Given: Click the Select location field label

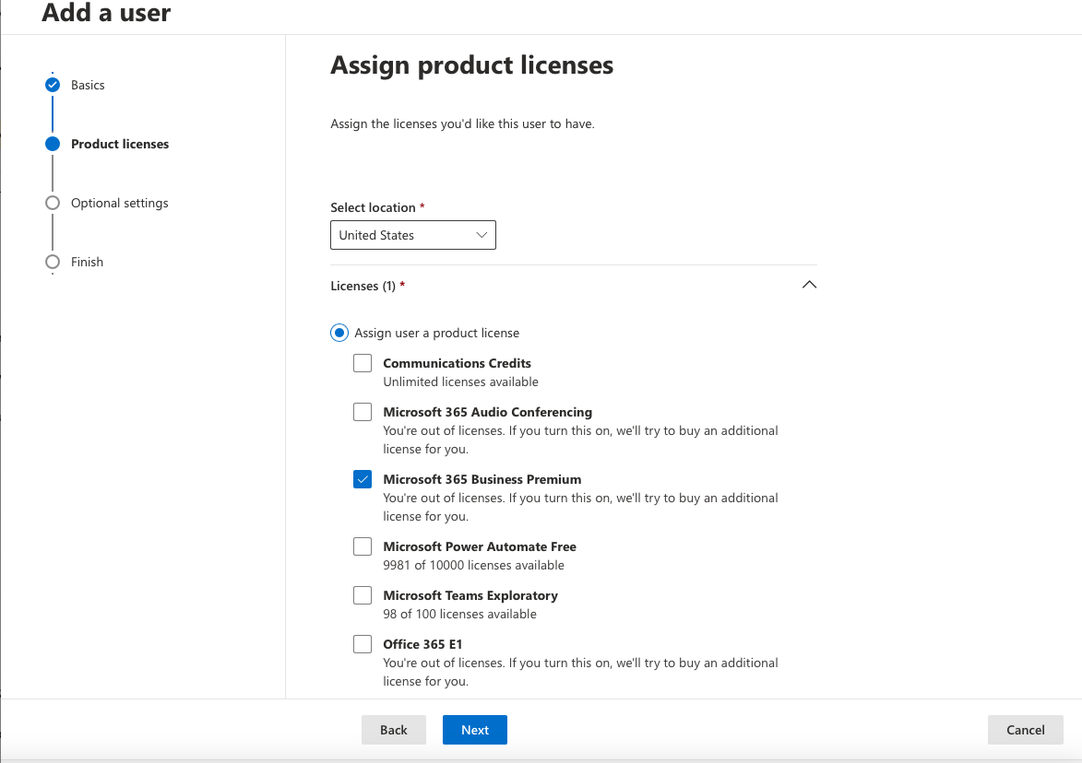Looking at the screenshot, I should point(374,207).
